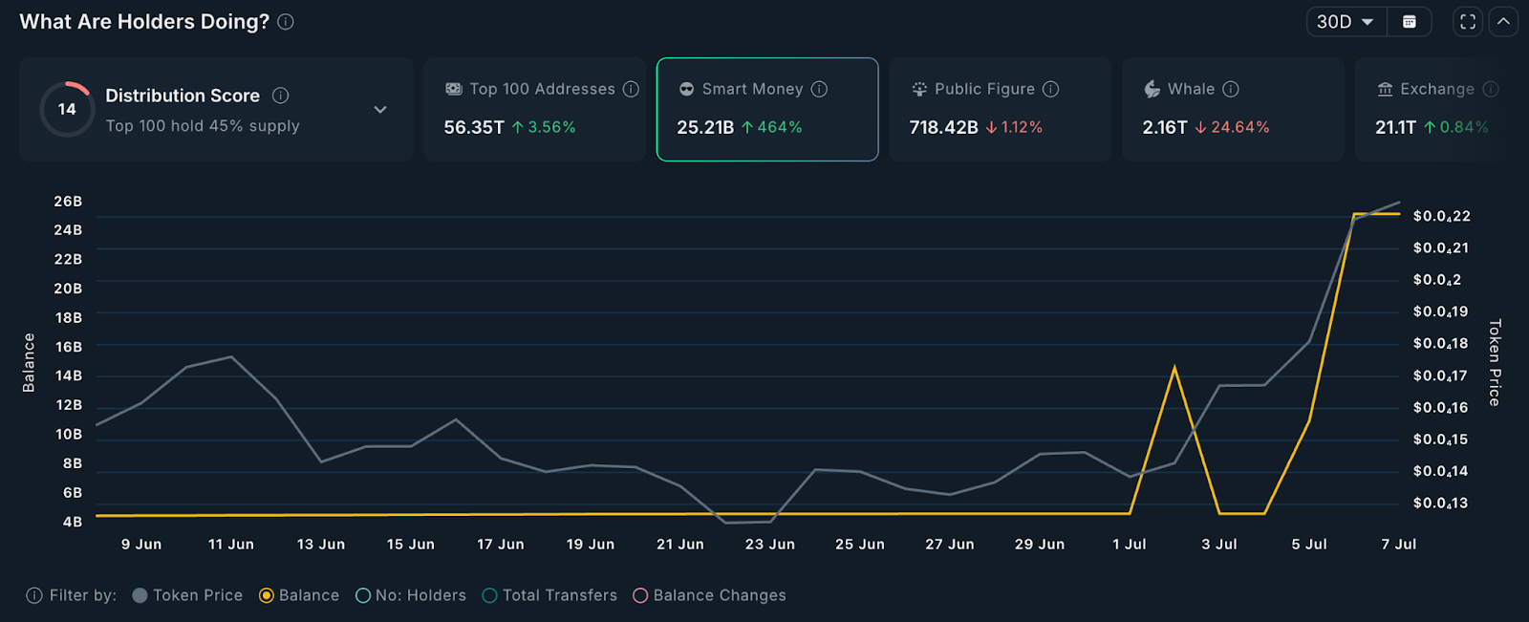Open the 30D time range dropdown
The width and height of the screenshot is (1529, 622).
coord(1346,22)
